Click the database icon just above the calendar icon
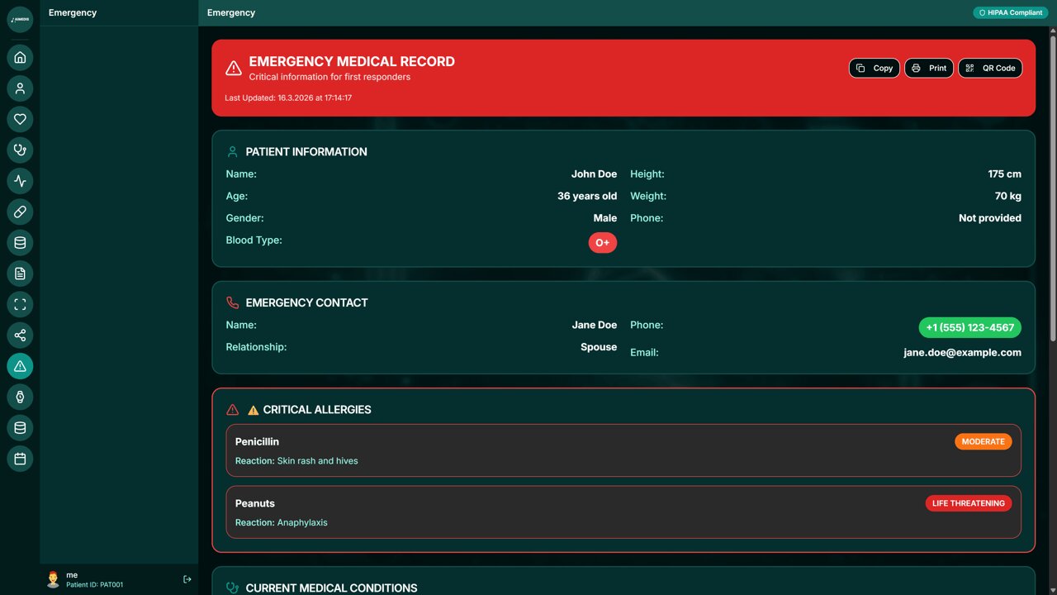The image size is (1057, 595). coord(20,428)
